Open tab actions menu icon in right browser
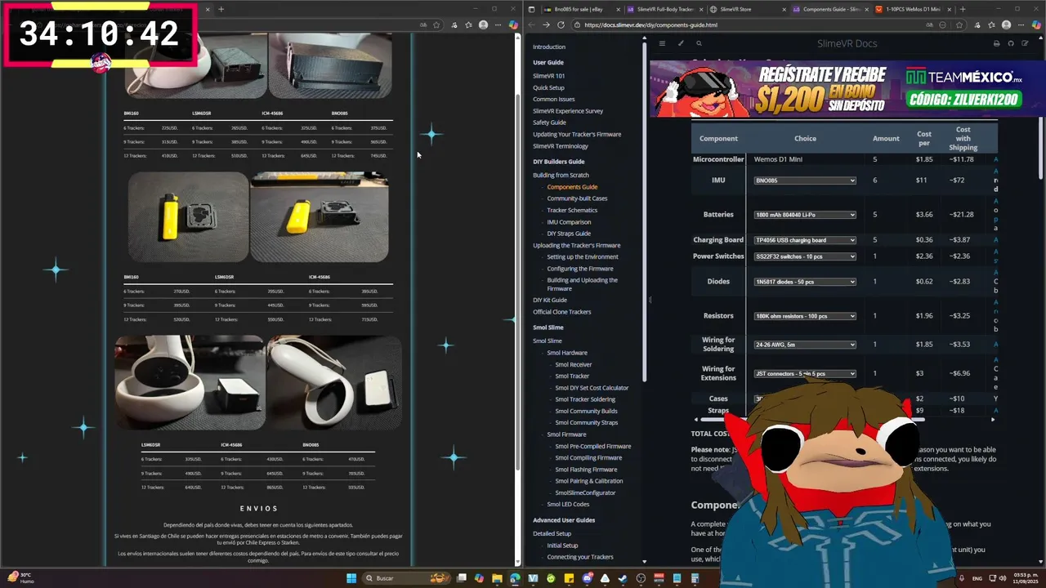This screenshot has height=588, width=1046. pyautogui.click(x=531, y=9)
